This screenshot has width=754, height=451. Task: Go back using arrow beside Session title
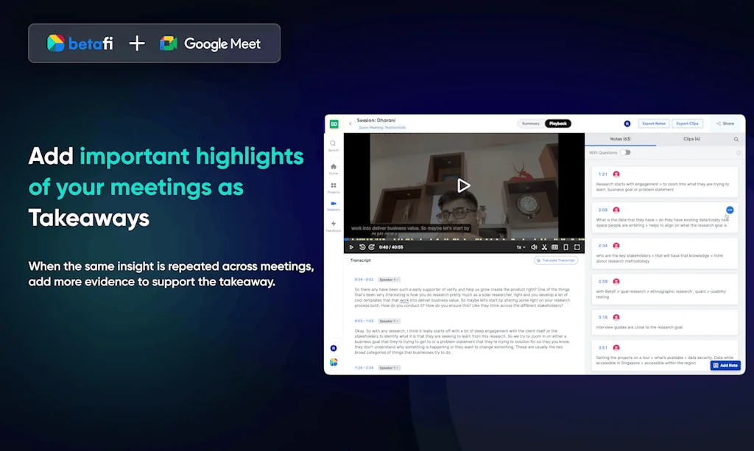point(350,124)
